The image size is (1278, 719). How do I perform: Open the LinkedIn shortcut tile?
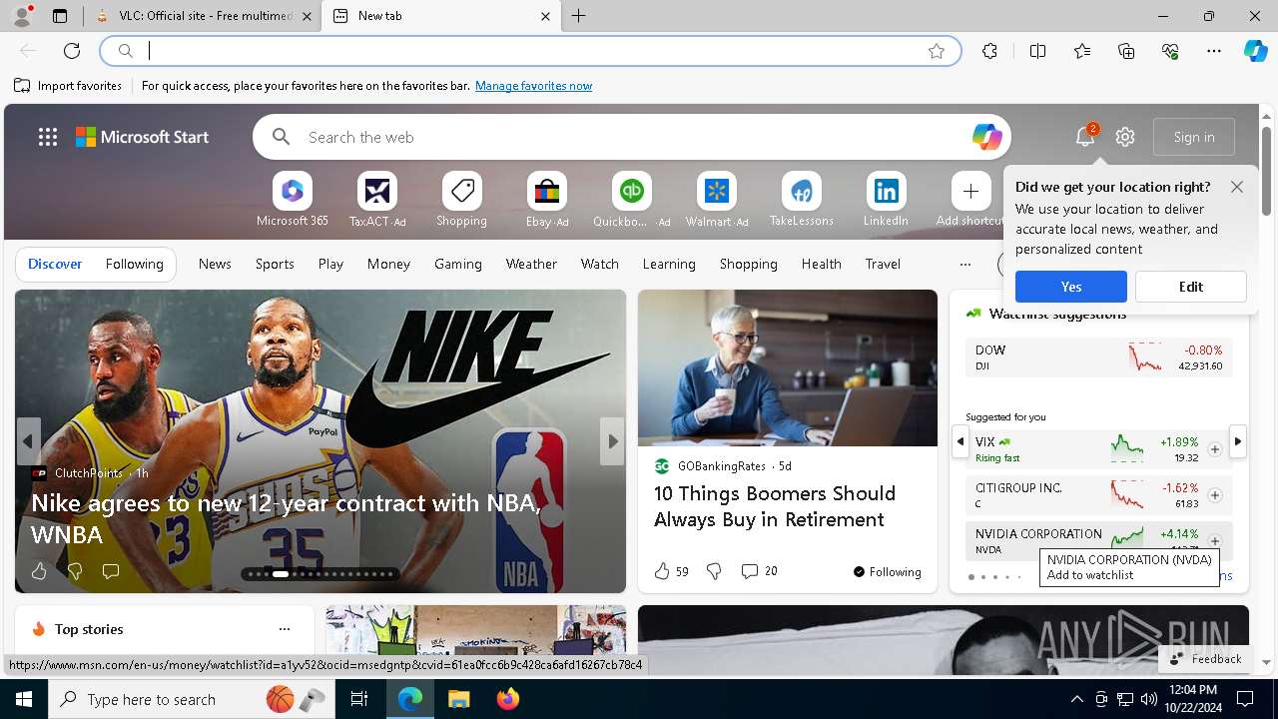pyautogui.click(x=886, y=200)
